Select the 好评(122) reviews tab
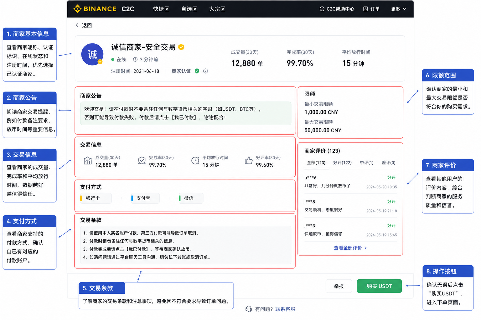Screen dimensions: 481x320 pyautogui.click(x=342, y=162)
